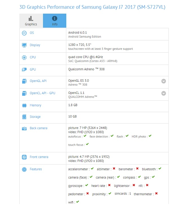
Task: Click the page title heading
Action: click(92, 7)
